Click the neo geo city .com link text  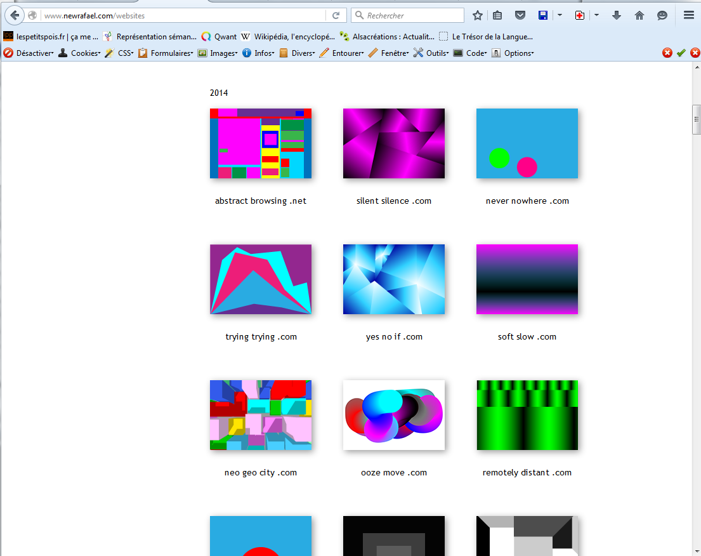261,473
